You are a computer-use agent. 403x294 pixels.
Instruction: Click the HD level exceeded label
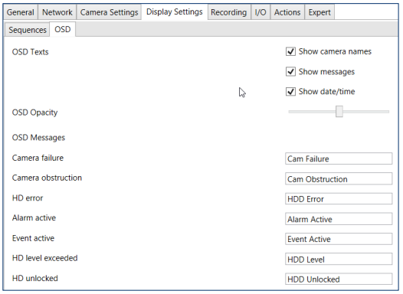44,258
